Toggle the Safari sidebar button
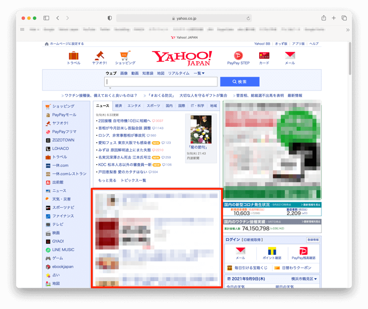The image size is (368, 309). pos(46,18)
